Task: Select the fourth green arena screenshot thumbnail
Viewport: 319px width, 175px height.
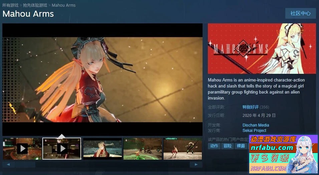Action: click(x=142, y=149)
